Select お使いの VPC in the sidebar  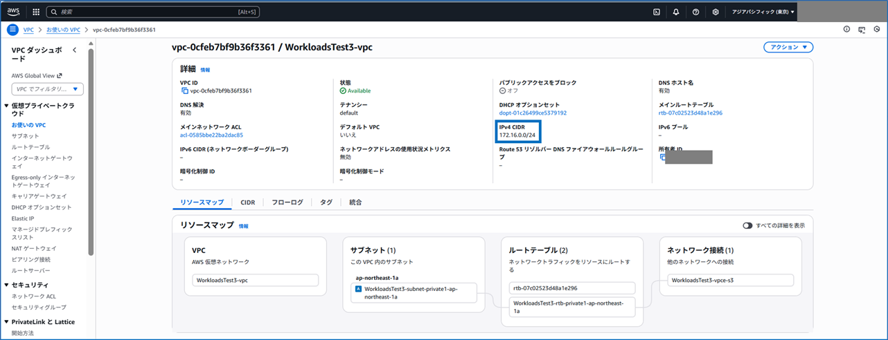tap(28, 125)
